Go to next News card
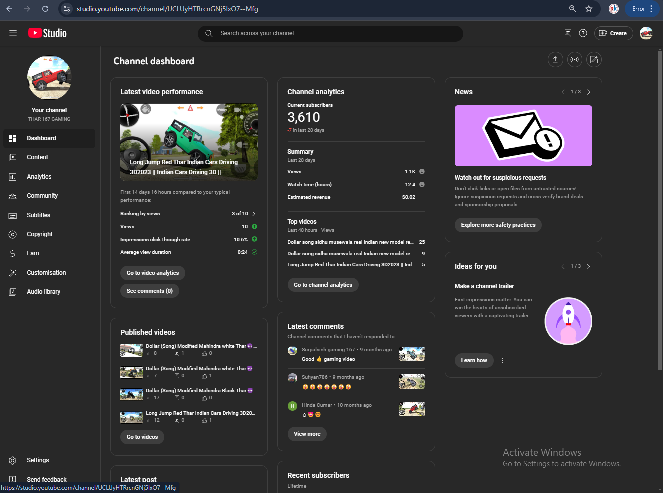 589,92
